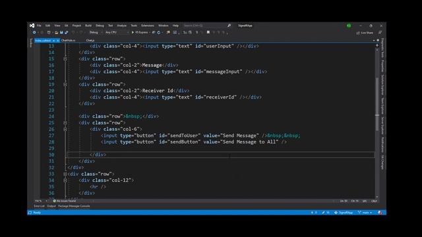
Task: Click the Ready status text
Action: [x=37, y=213]
